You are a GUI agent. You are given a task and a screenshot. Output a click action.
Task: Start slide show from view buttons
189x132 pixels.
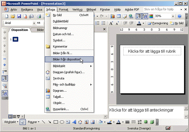[18, 116]
